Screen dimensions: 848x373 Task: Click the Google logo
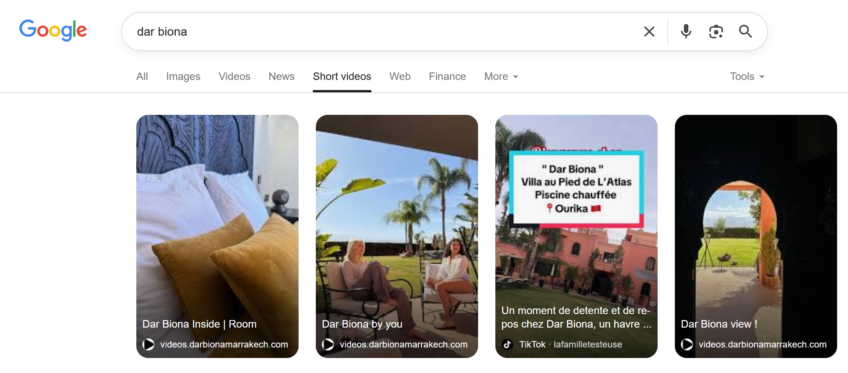point(53,30)
